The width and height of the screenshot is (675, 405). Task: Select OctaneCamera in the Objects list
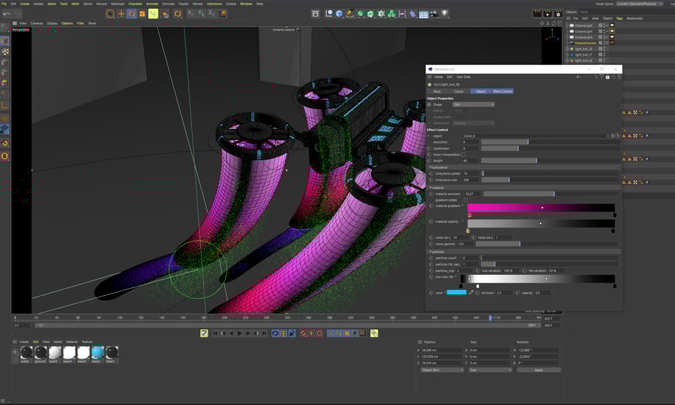pyautogui.click(x=585, y=43)
